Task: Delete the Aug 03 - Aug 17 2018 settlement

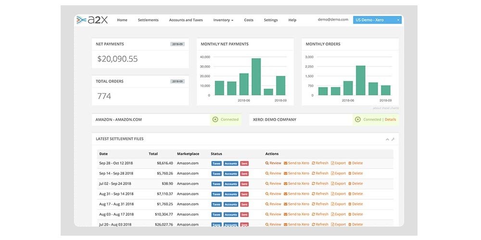Action: [x=355, y=214]
